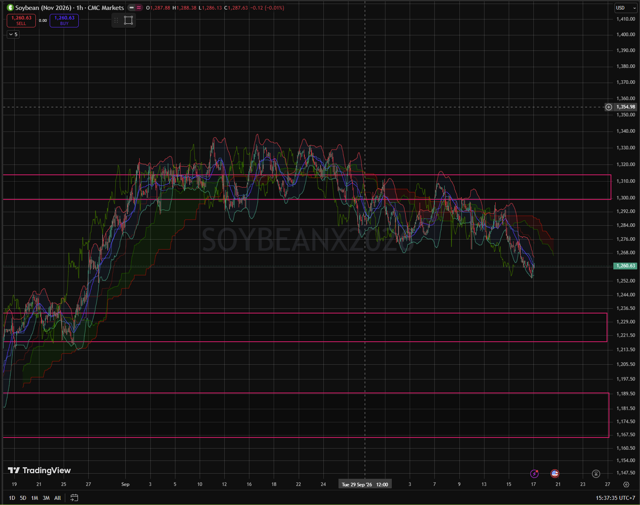Set range to 3M

coord(46,498)
